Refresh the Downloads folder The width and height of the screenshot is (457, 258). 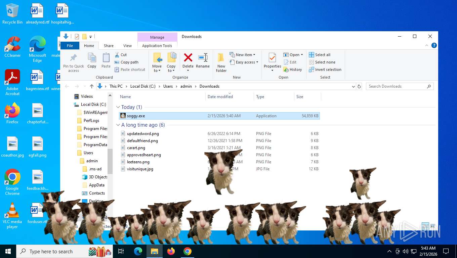pos(359,86)
